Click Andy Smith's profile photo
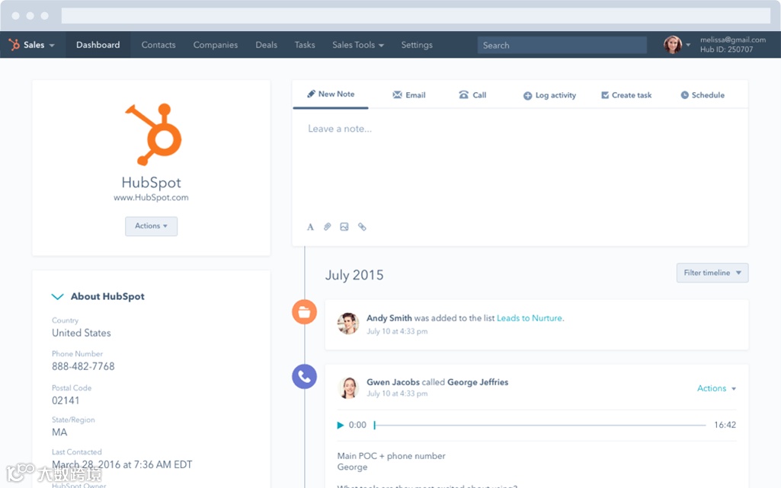This screenshot has width=781, height=488. [348, 324]
